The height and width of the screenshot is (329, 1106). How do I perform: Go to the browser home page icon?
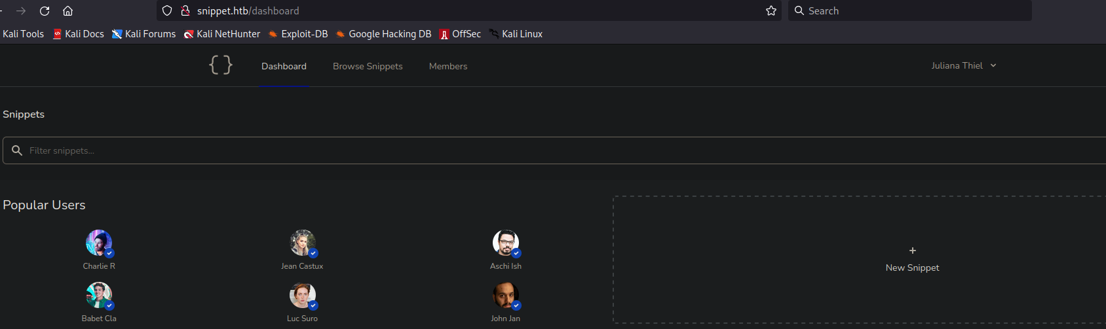(67, 11)
